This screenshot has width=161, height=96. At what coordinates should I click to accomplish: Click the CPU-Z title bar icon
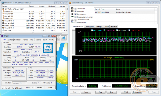2,36
